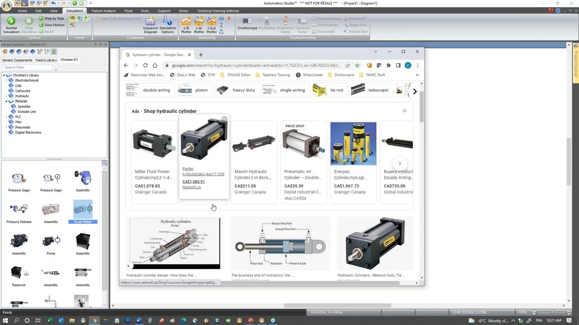Open the Windows Start menu

point(5,320)
